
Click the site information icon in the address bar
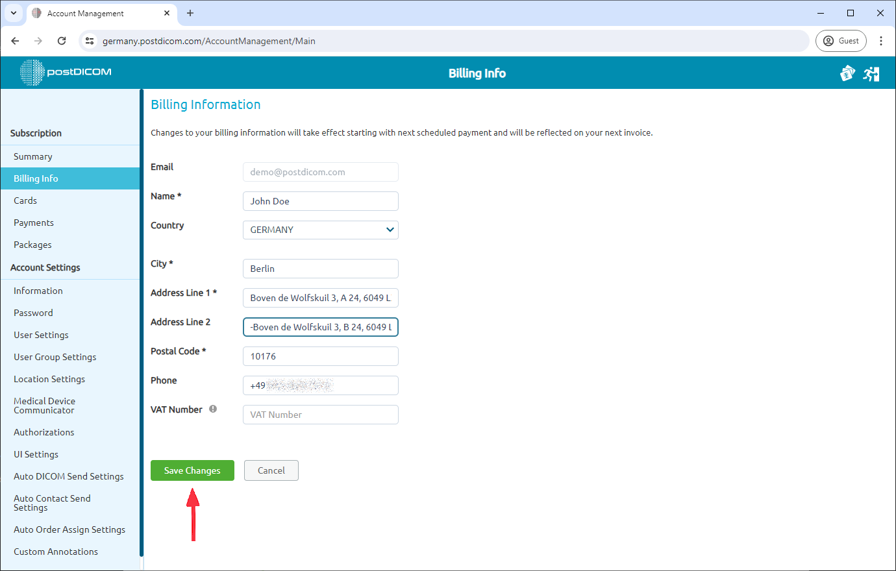(89, 40)
